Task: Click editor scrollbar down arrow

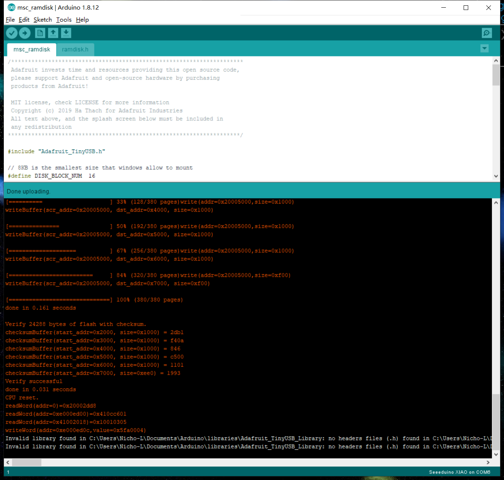Action: tap(496, 176)
